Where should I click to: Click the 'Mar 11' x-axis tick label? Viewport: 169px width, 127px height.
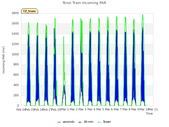point(153,109)
